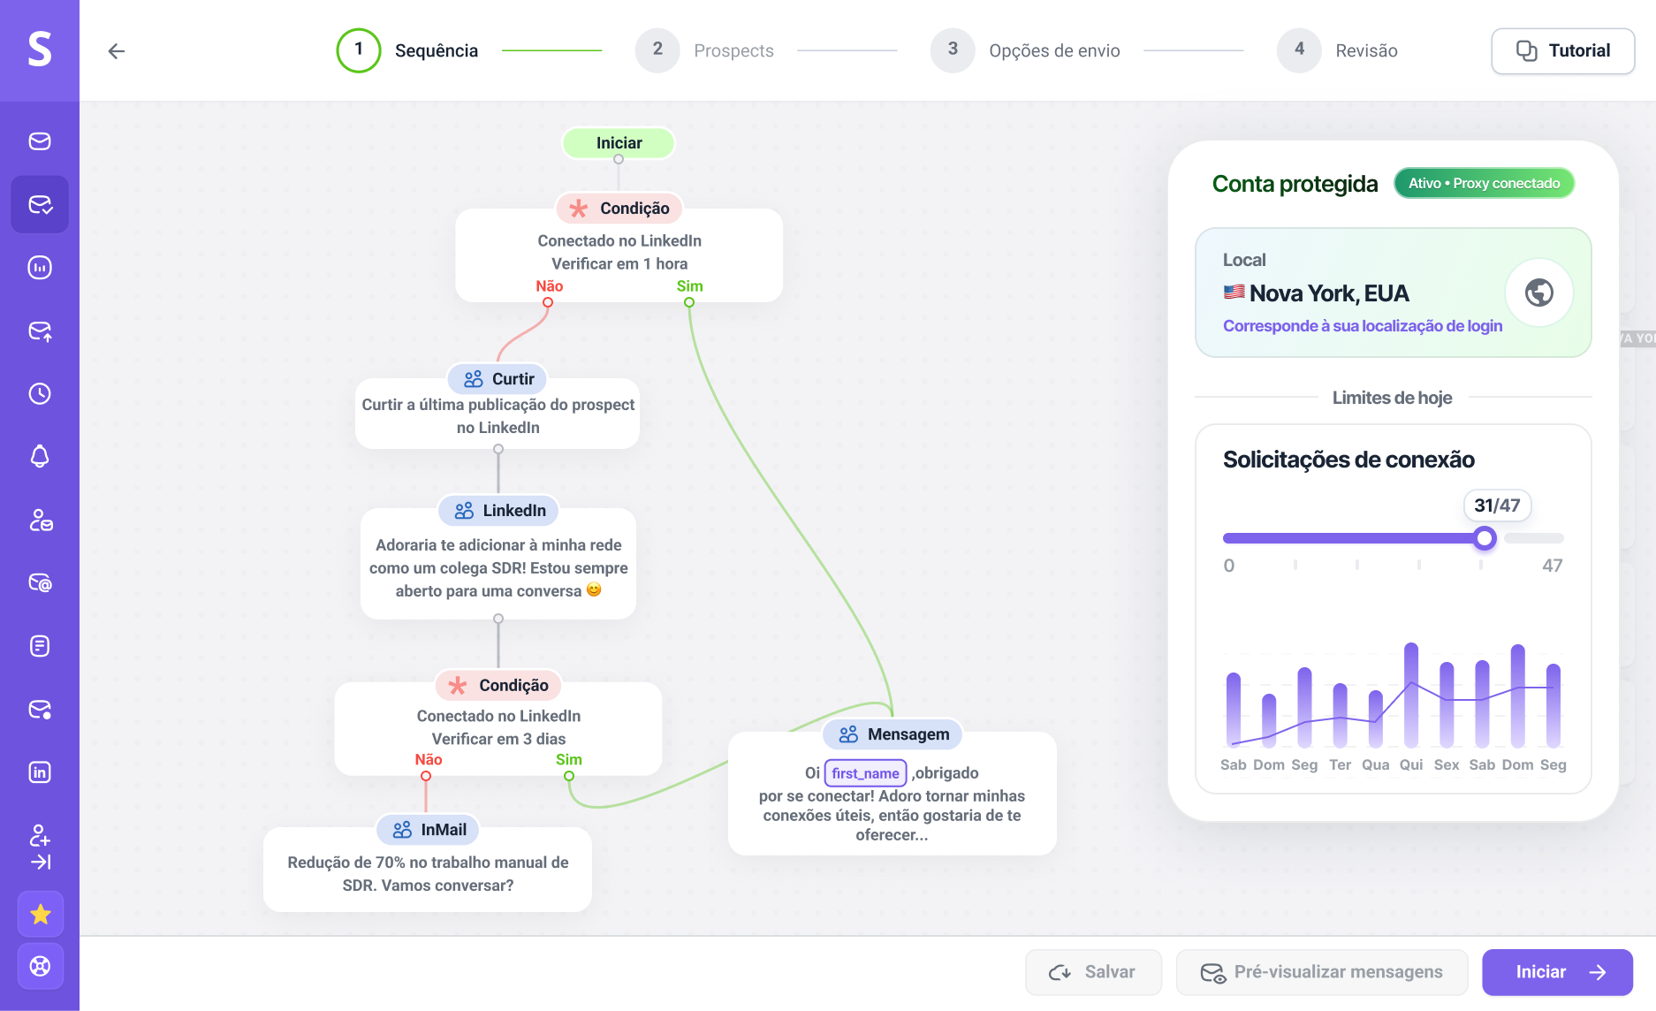Image resolution: width=1656 pixels, height=1011 pixels.
Task: Click the connection requests slider track
Action: tap(1393, 538)
